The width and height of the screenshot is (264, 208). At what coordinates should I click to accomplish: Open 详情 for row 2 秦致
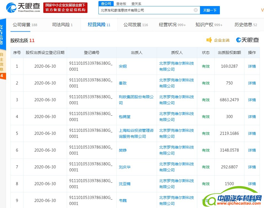[x=252, y=83]
